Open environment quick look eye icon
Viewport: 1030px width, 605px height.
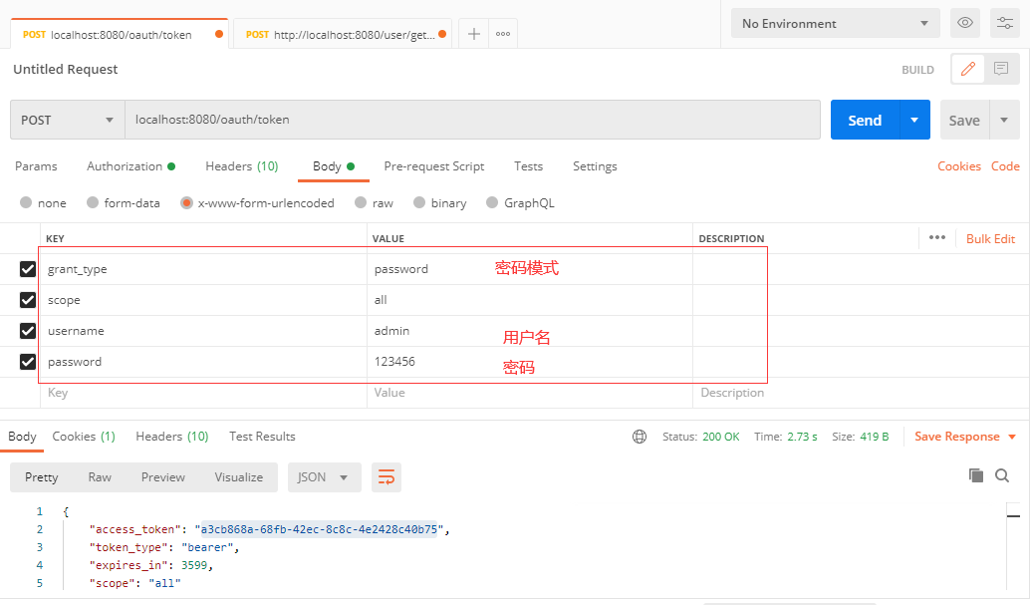tap(965, 23)
